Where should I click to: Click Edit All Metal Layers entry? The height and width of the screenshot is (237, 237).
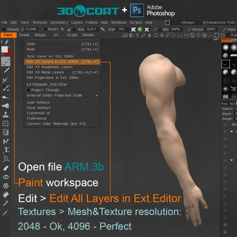click(x=62, y=72)
